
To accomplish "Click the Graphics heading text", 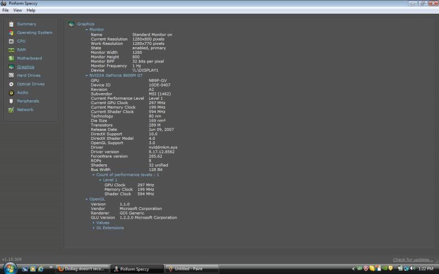I will click(86, 24).
